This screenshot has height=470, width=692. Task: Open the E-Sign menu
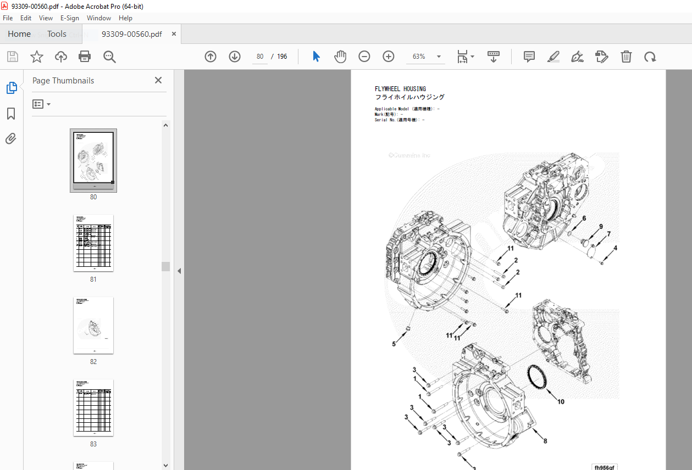click(70, 18)
